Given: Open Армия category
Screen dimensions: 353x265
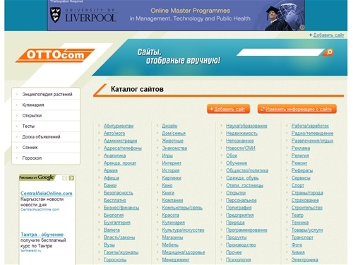Looking at the screenshot, I should click(x=111, y=170).
